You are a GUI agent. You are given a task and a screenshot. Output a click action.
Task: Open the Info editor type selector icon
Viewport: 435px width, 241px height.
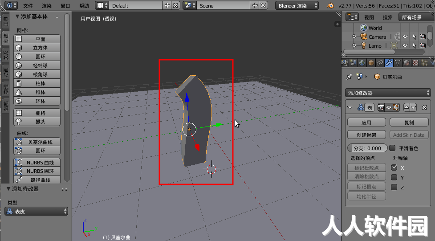12,5
